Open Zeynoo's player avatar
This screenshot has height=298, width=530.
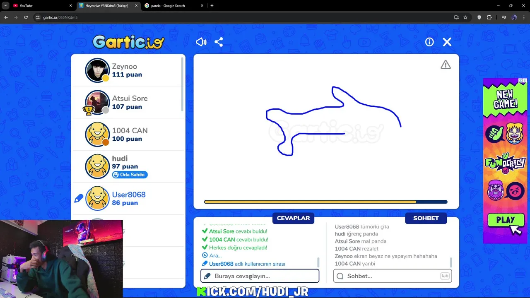97,70
